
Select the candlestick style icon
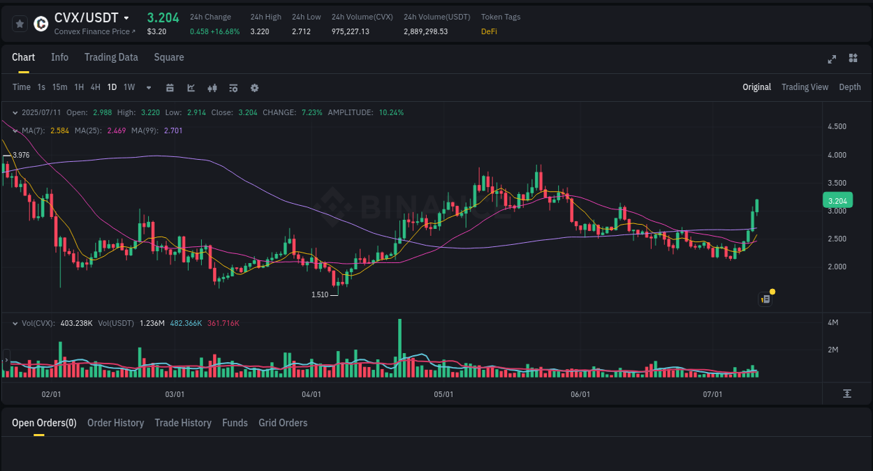[212, 88]
